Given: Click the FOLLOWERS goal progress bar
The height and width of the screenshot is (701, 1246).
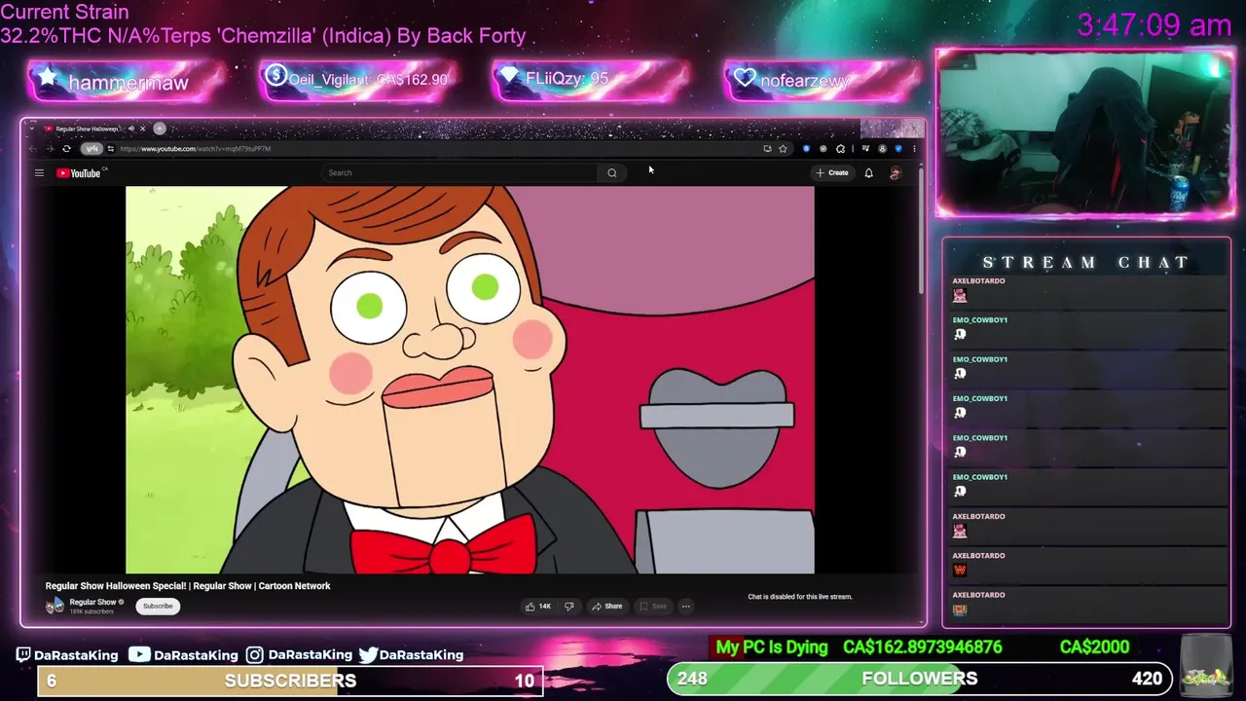Looking at the screenshot, I should [920, 679].
